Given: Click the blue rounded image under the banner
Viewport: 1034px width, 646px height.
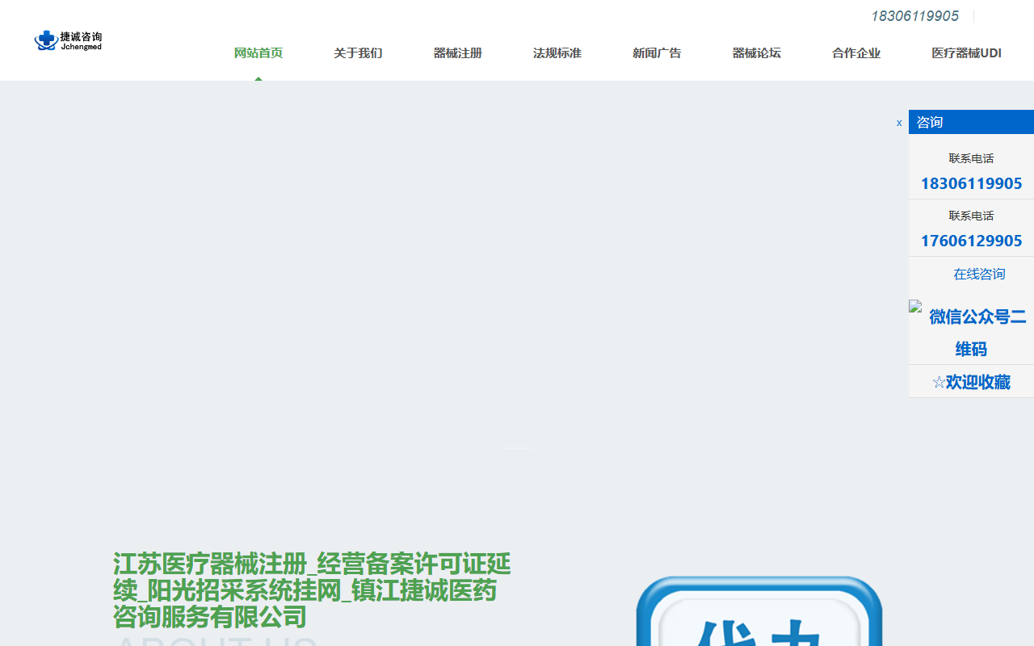Looking at the screenshot, I should (x=759, y=610).
